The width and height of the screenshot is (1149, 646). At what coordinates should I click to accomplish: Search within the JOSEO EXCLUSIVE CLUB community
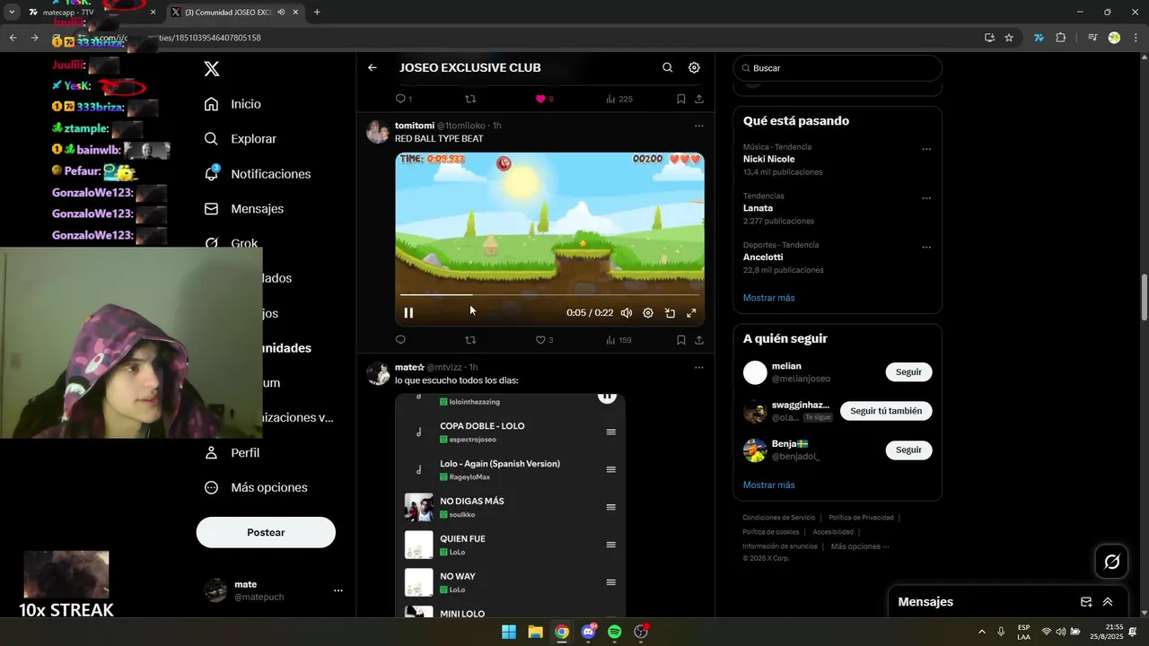667,67
